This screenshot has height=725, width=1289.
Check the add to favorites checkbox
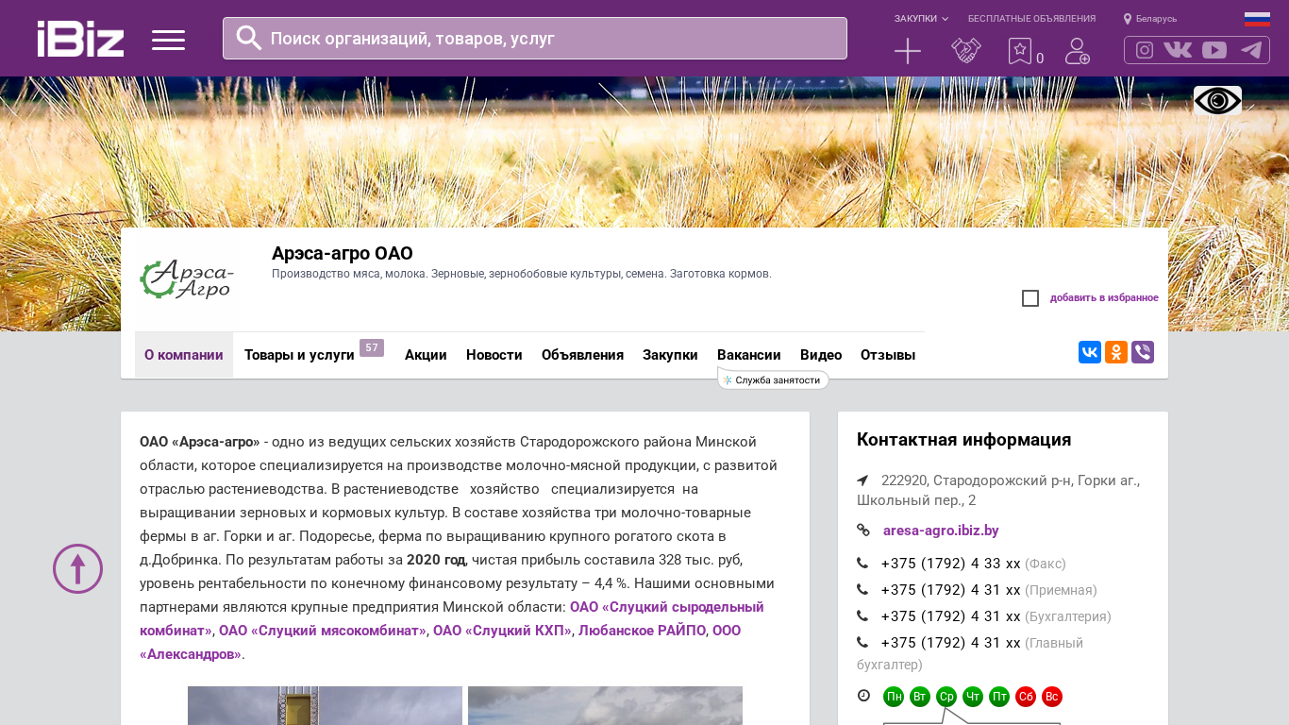[x=1030, y=298]
